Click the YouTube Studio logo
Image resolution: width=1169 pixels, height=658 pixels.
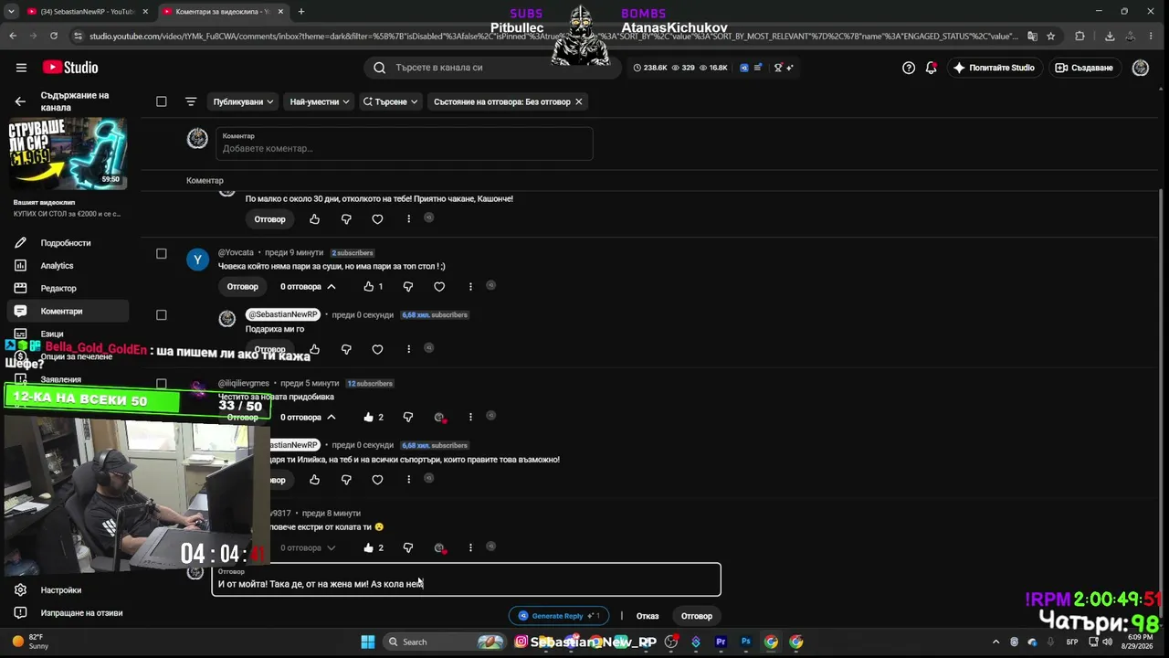69,68
